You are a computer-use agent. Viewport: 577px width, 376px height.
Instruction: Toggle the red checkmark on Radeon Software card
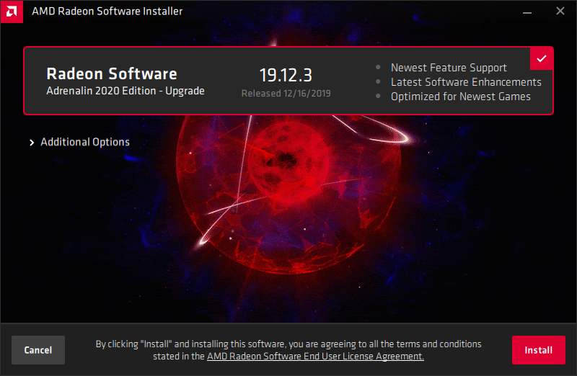pos(542,58)
